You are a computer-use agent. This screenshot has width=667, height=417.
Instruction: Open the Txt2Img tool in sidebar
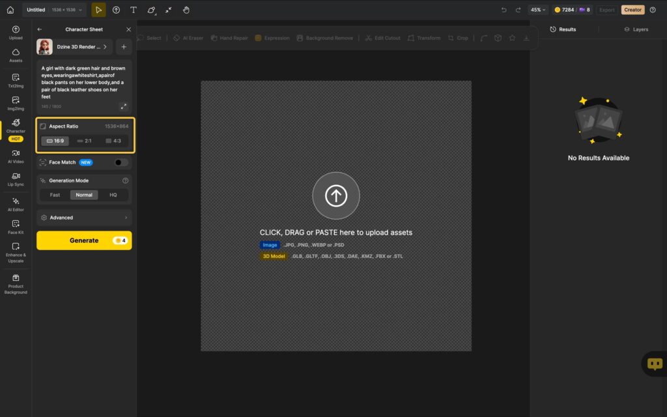(x=16, y=80)
